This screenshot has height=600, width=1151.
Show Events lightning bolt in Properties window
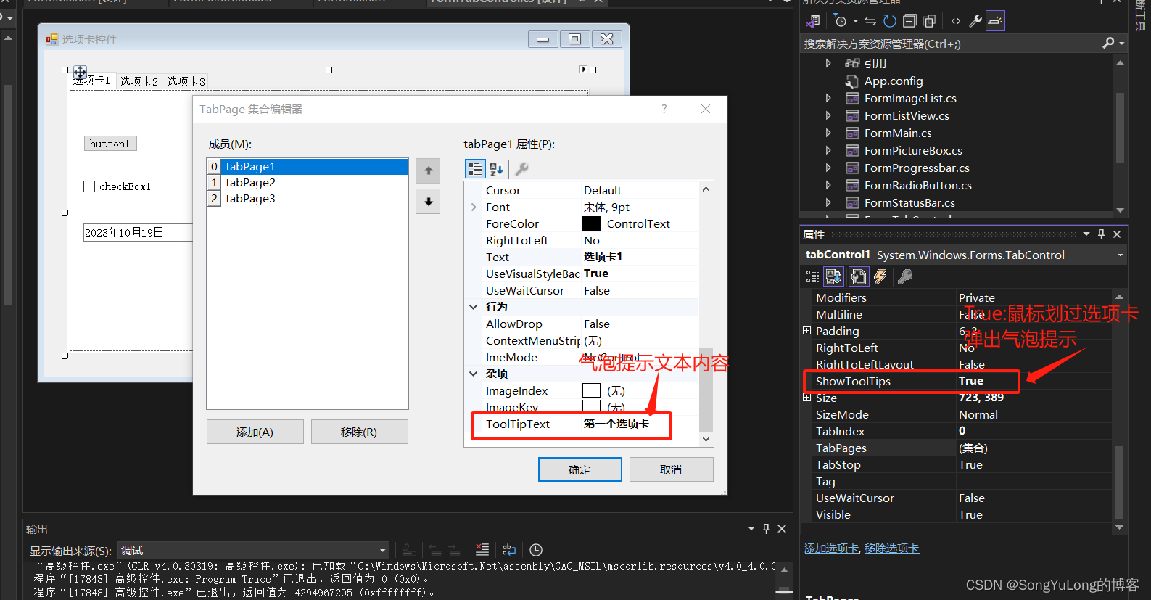tap(880, 276)
